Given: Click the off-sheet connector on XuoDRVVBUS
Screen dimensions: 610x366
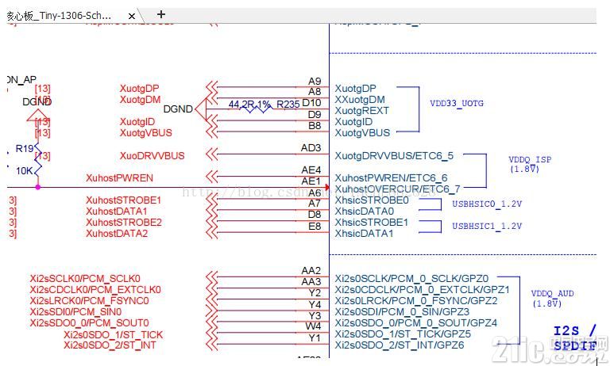Looking at the screenshot, I should [x=211, y=154].
